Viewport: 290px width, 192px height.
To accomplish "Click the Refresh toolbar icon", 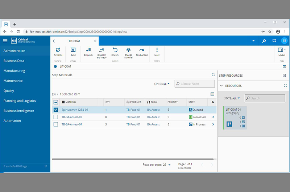I will [x=58, y=50].
